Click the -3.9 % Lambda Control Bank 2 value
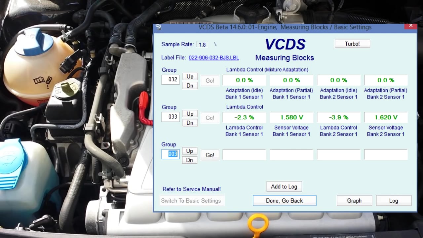 click(338, 117)
